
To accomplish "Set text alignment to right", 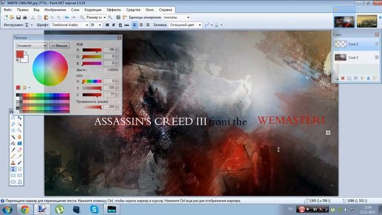I will pos(147,25).
